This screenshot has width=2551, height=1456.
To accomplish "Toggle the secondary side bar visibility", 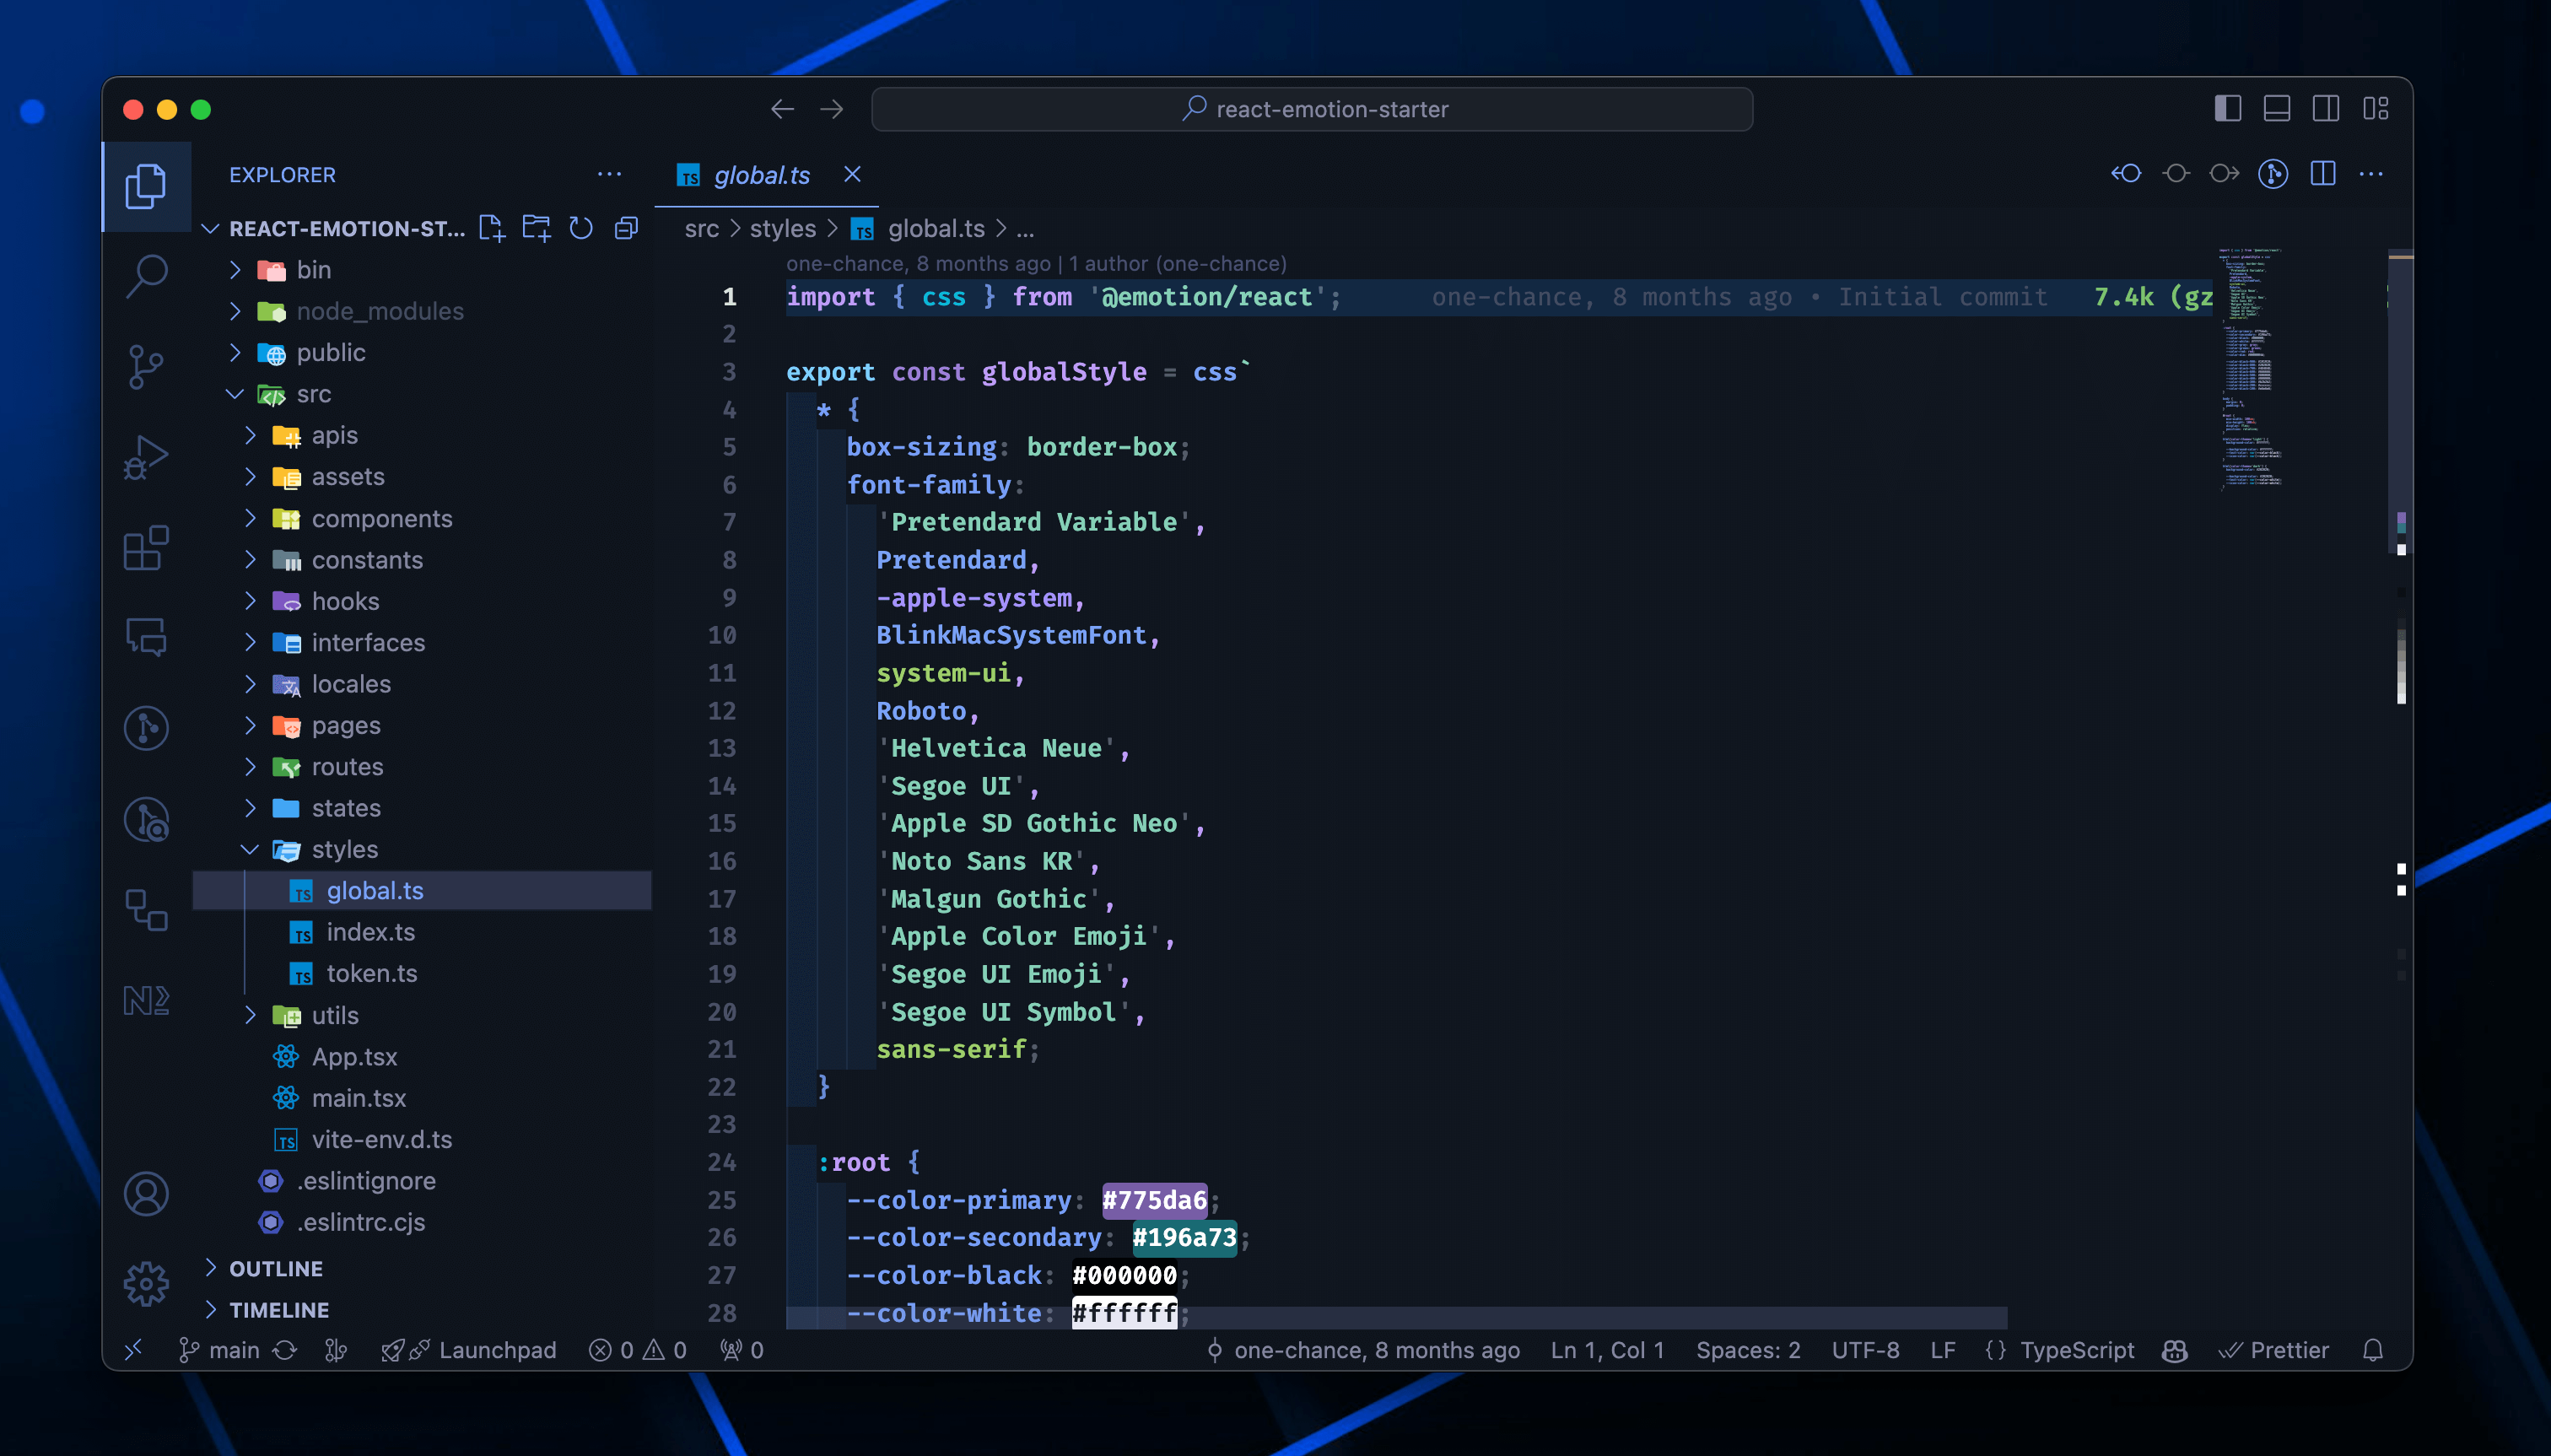I will click(2326, 108).
